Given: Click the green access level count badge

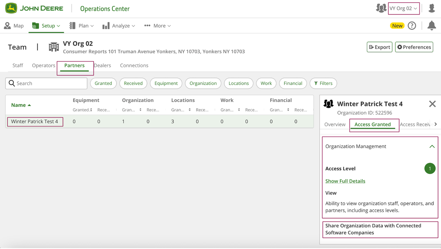Looking at the screenshot, I should point(430,168).
